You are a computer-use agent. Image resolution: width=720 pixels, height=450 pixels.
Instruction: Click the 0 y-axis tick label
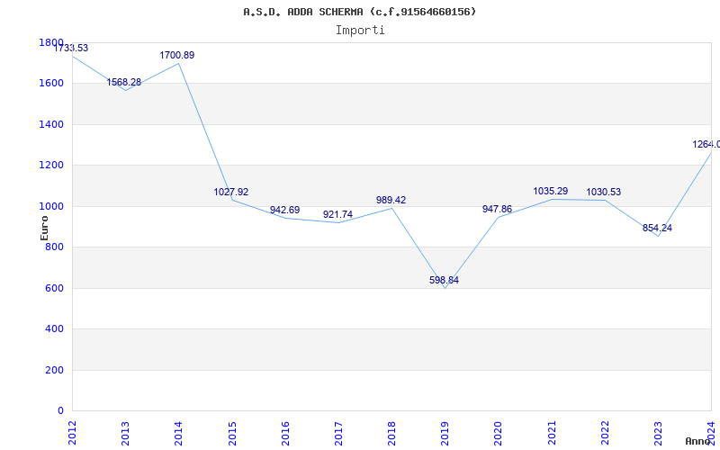coord(60,411)
